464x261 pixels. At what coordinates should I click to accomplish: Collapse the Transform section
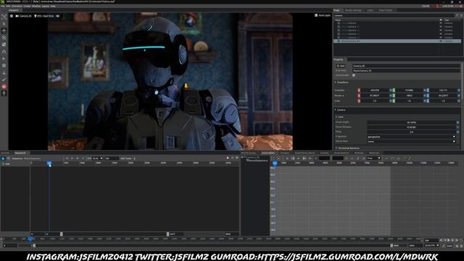click(x=341, y=82)
